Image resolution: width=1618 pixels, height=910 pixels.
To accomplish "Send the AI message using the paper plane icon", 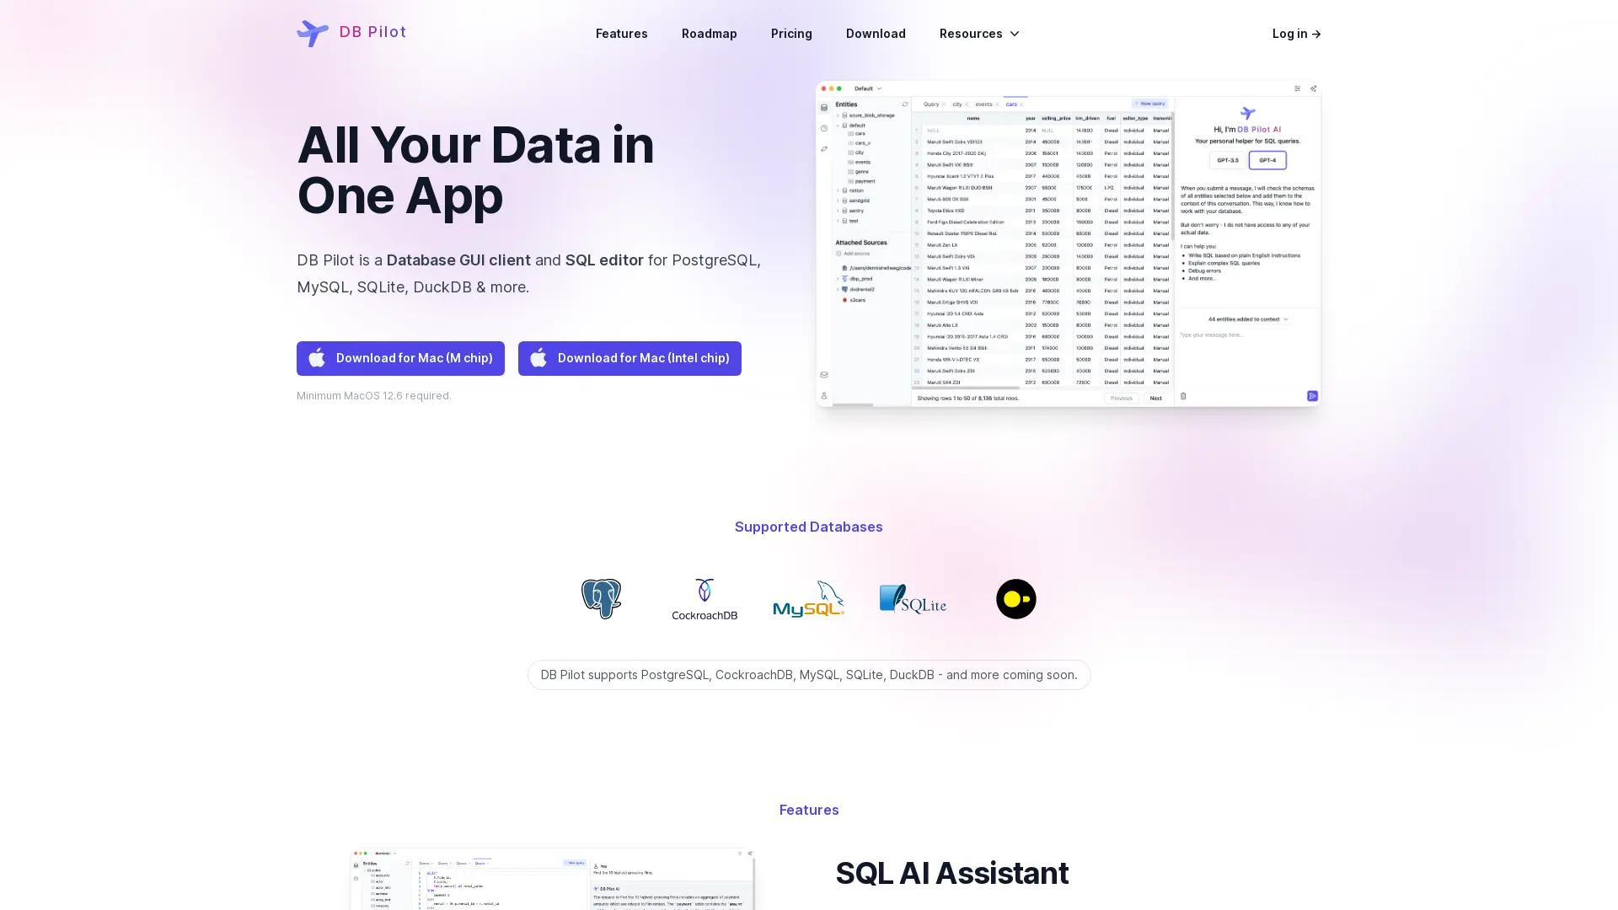I will click(x=1312, y=396).
